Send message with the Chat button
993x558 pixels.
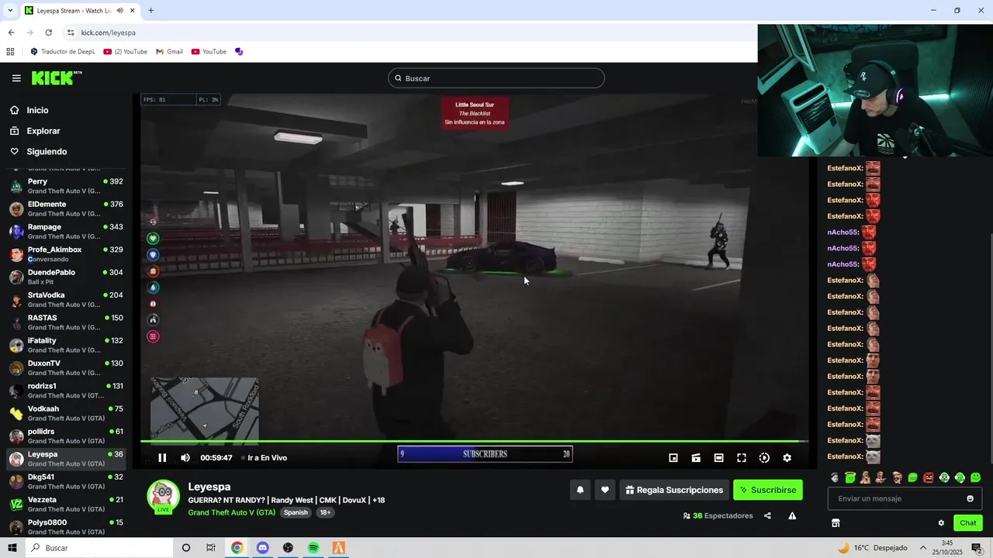point(968,523)
